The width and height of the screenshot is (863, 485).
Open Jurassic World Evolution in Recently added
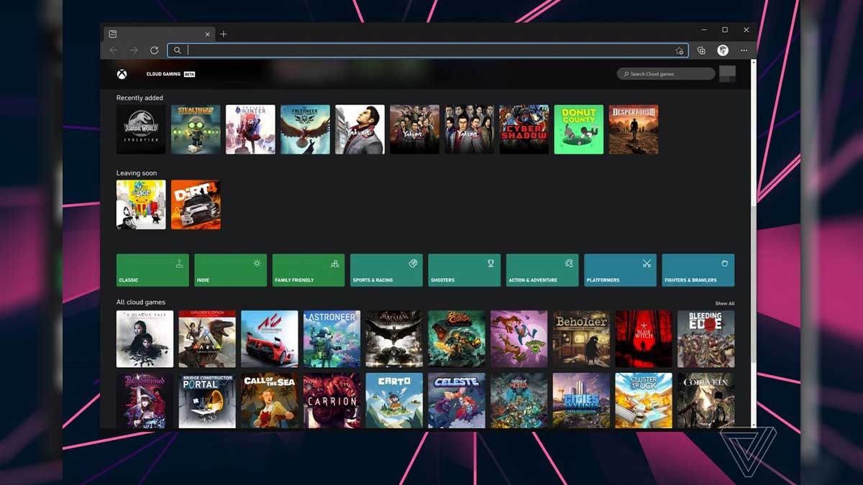(x=141, y=129)
